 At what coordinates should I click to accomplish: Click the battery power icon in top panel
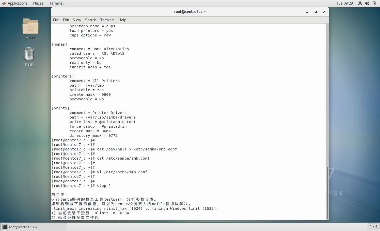point(374,3)
